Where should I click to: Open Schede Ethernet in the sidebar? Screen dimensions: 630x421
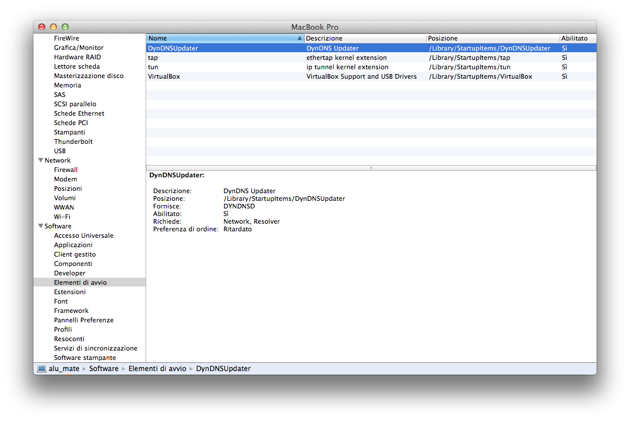[x=79, y=113]
